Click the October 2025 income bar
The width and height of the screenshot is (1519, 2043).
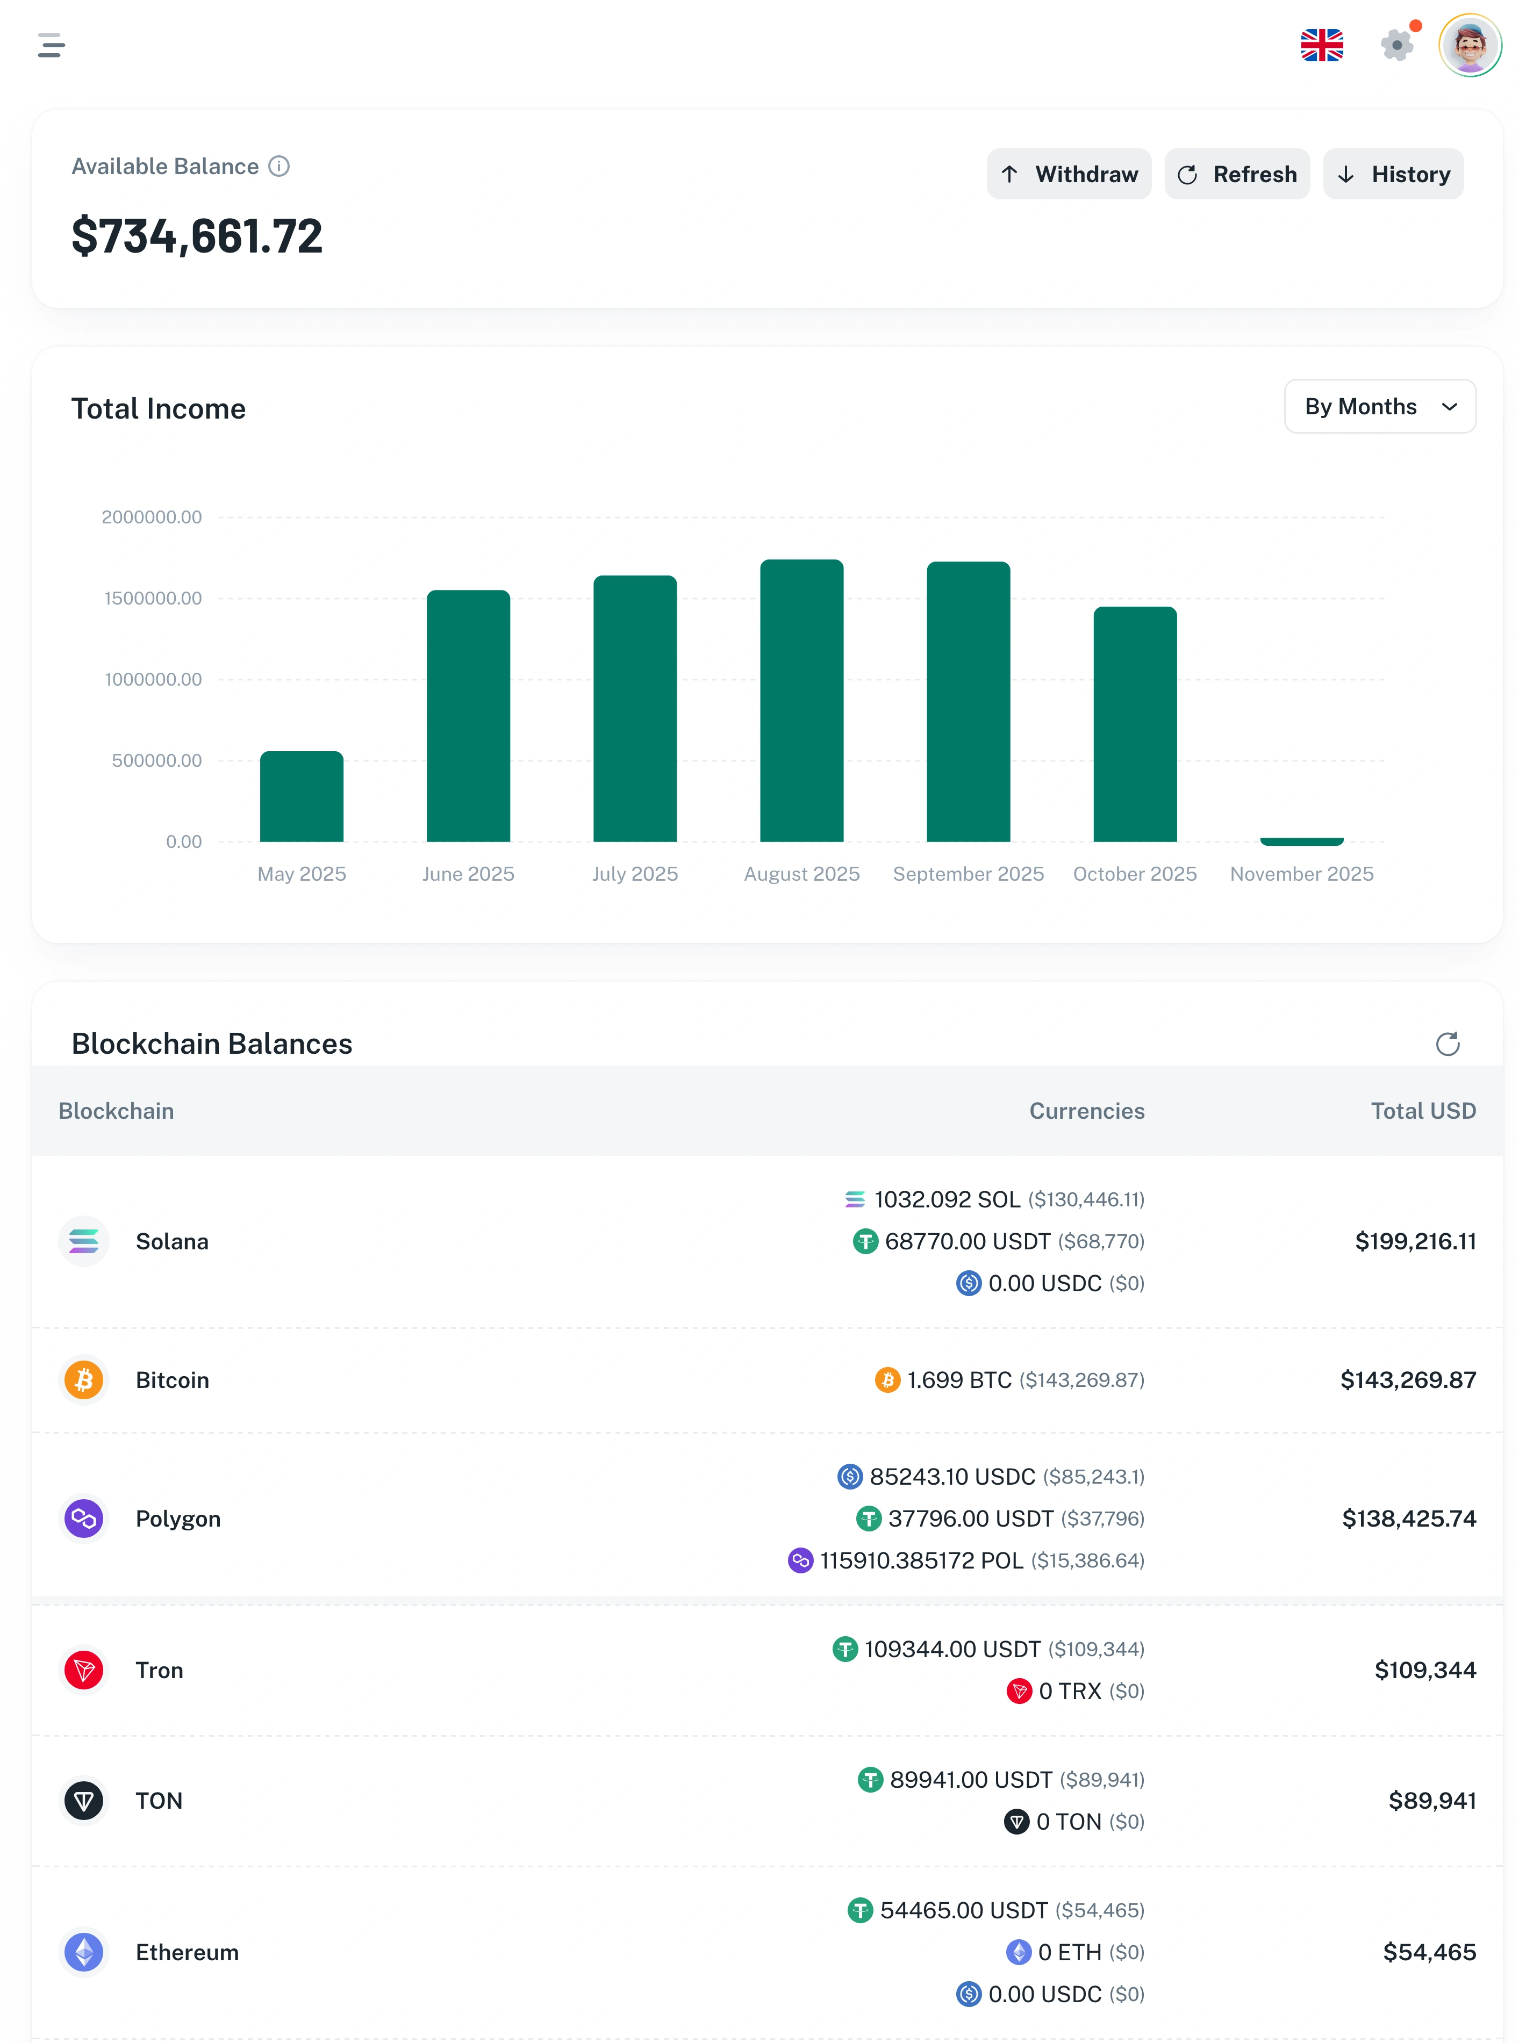pos(1135,724)
